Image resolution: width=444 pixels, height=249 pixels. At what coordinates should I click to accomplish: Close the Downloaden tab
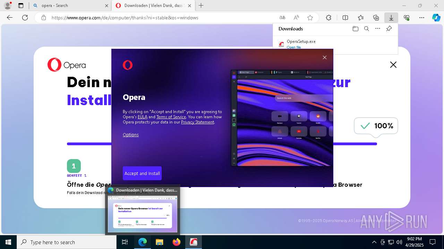pos(189,6)
